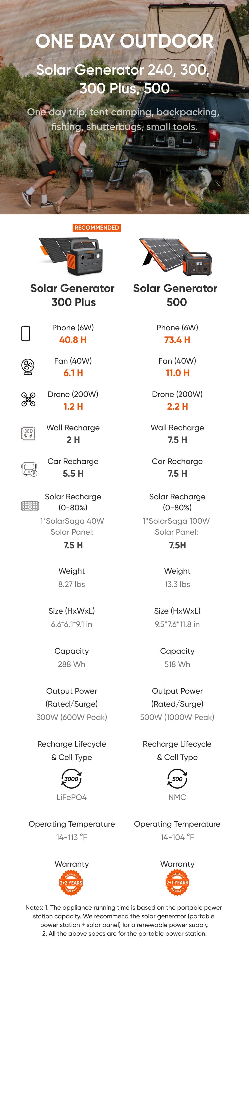Click the orange RECOMMENDED label
This screenshot has width=249, height=1113.
click(97, 228)
